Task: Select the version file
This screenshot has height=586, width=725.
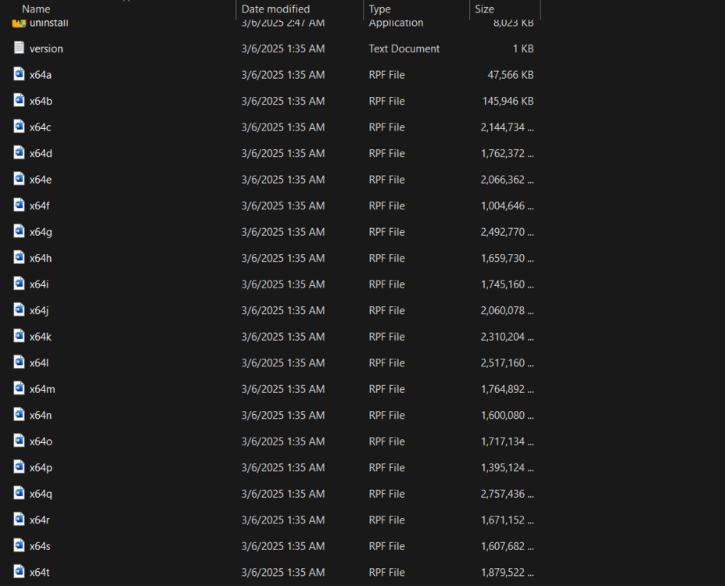Action: pos(45,48)
